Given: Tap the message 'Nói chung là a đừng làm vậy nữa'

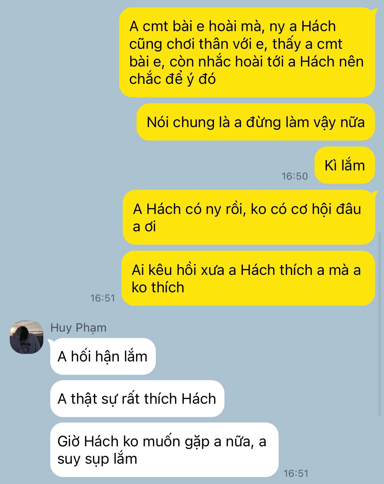Looking at the screenshot, I should point(256,122).
